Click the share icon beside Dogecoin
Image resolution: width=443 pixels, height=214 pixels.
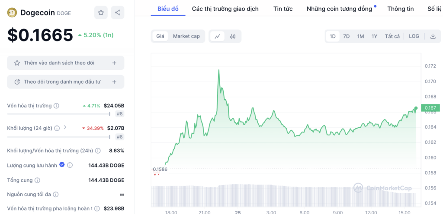click(118, 13)
